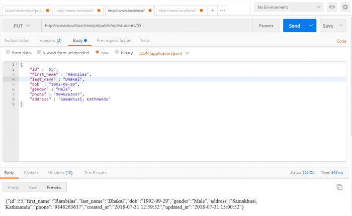352x216 pixels.
Task: Switch response view to Raw
Action: tap(33, 187)
